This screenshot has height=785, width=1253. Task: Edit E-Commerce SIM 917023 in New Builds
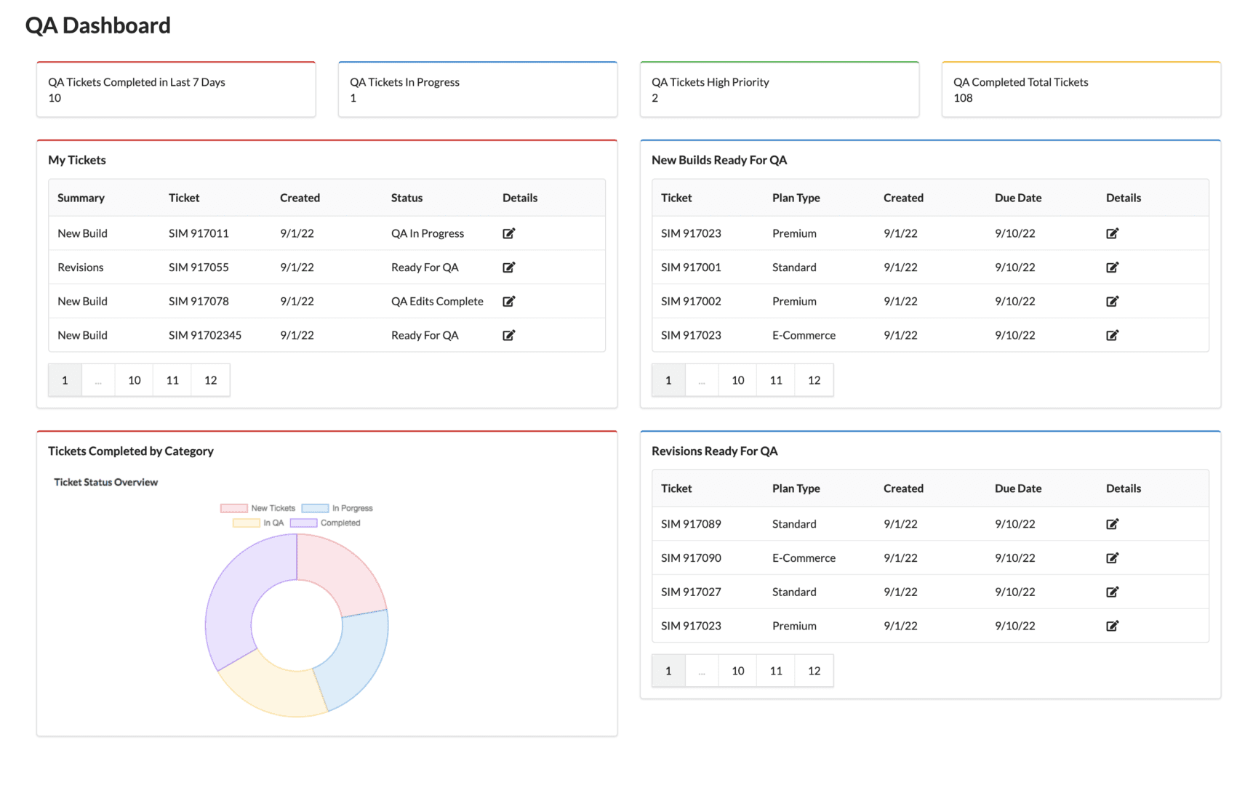(x=1112, y=335)
